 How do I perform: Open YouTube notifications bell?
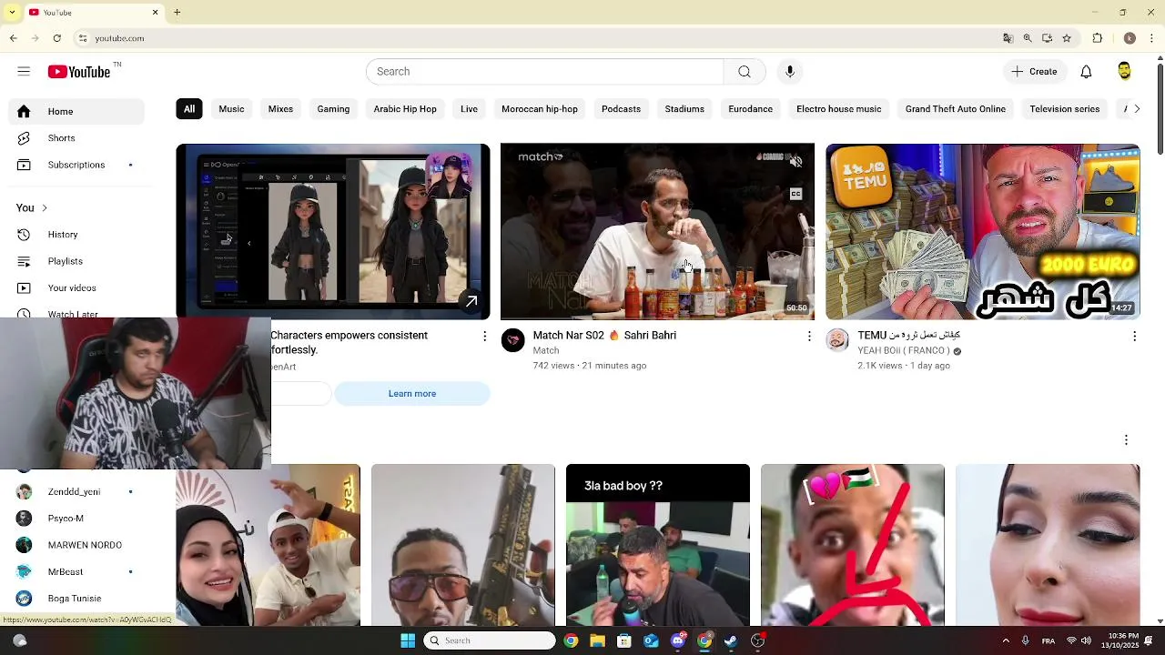(x=1086, y=72)
